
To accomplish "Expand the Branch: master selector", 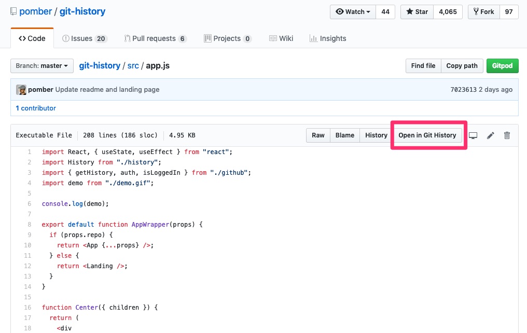I will point(41,66).
